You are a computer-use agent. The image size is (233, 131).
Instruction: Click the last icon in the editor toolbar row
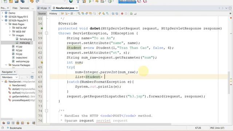(135, 14)
